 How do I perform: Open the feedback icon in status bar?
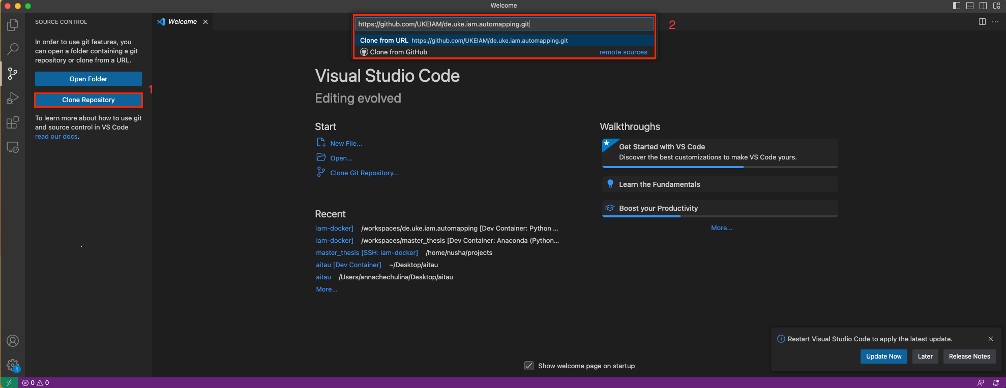[981, 382]
